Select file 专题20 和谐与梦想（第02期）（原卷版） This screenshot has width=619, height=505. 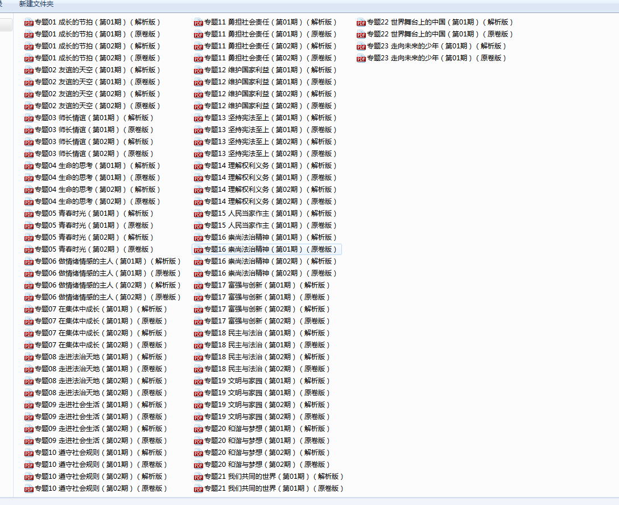coord(262,465)
